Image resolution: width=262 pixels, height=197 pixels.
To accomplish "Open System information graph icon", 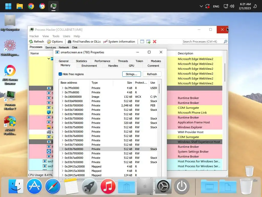I will (105, 42).
